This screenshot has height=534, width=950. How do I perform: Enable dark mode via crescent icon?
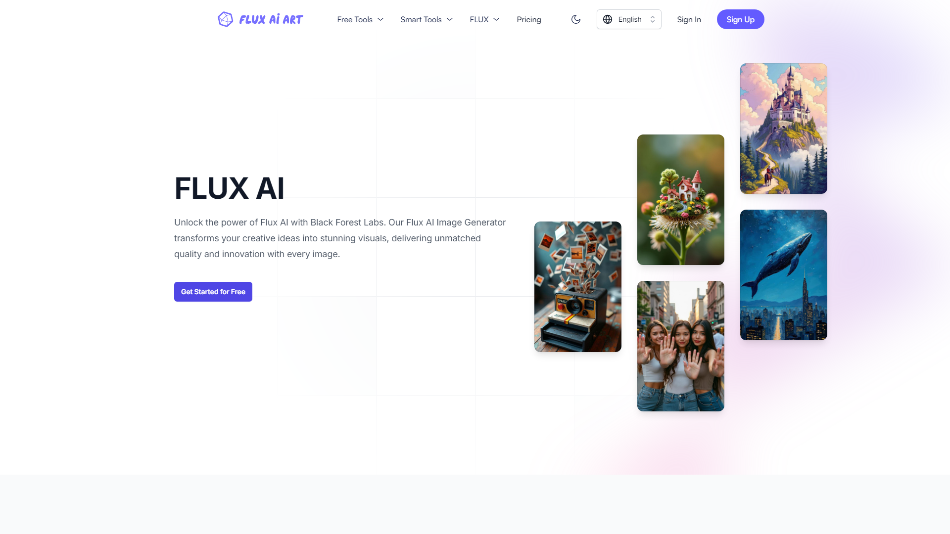tap(575, 19)
